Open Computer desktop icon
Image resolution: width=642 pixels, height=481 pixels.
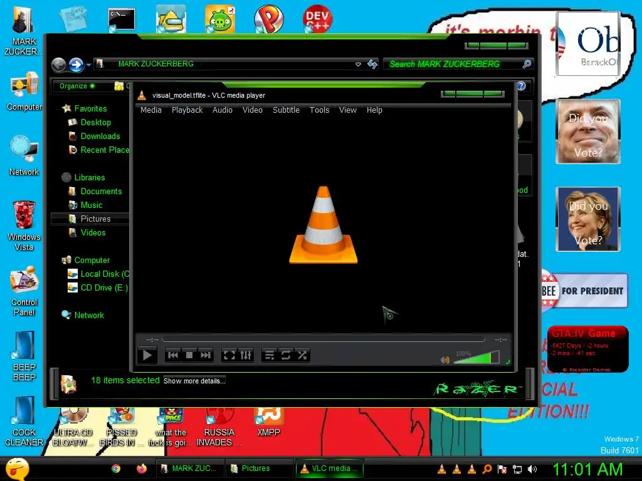tap(24, 91)
